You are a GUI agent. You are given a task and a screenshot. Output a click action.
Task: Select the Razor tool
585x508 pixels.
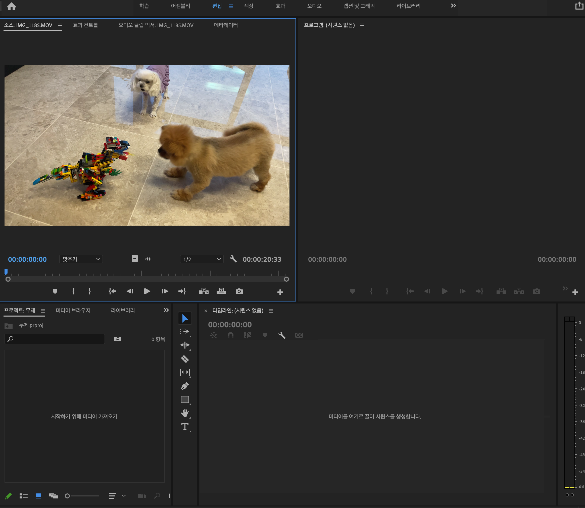point(185,359)
